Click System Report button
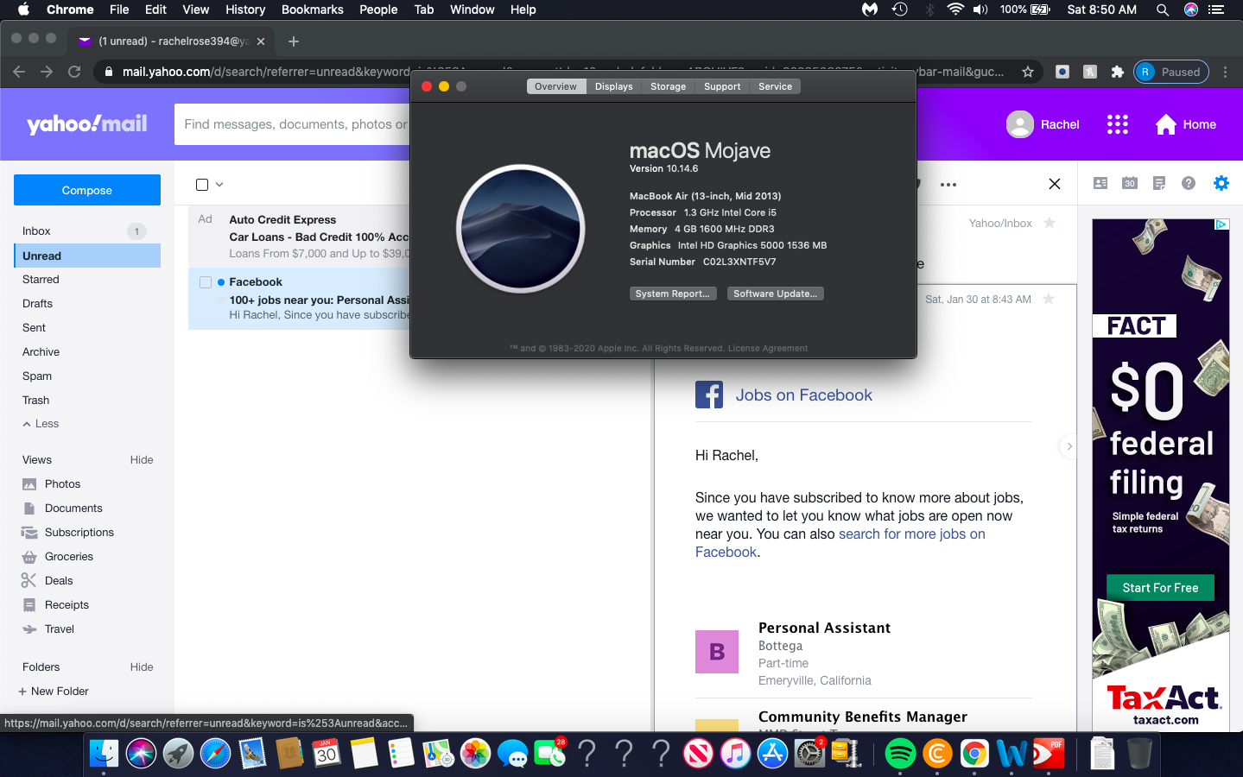Image resolution: width=1243 pixels, height=777 pixels. coord(672,294)
